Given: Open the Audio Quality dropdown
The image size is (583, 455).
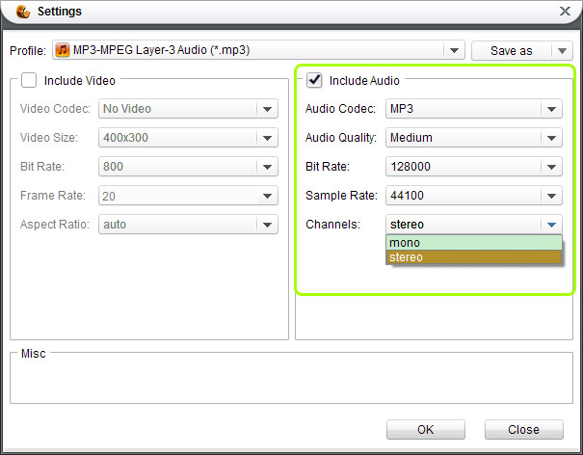Looking at the screenshot, I should pos(551,138).
